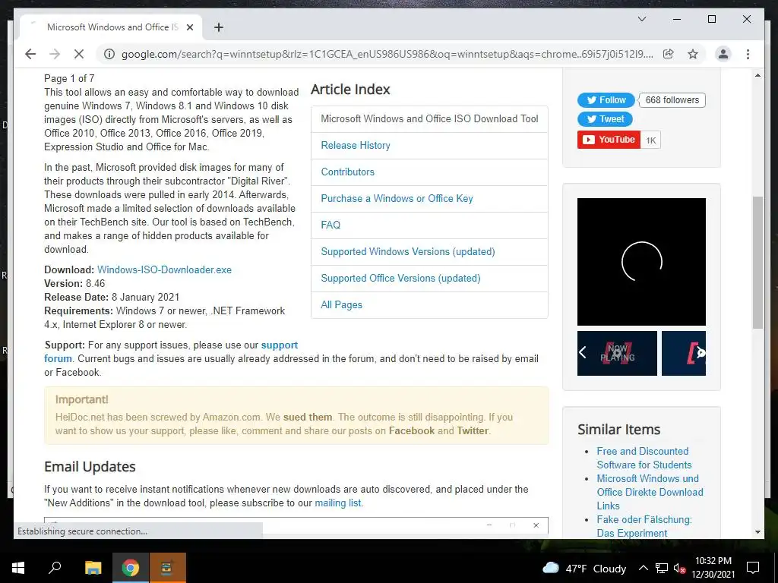Open Contributors page
778x583 pixels.
pyautogui.click(x=347, y=172)
